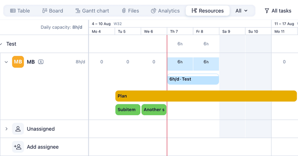The width and height of the screenshot is (298, 156).
Task: Switch to the Board view
Action: 52,11
